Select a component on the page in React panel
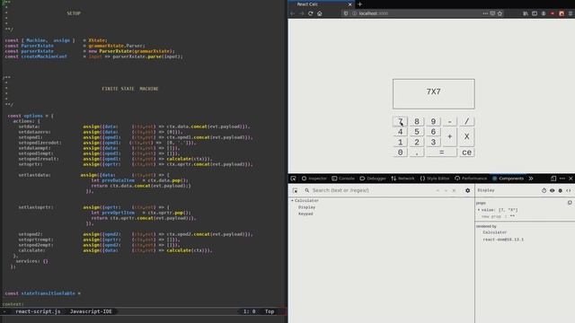 click(x=296, y=190)
